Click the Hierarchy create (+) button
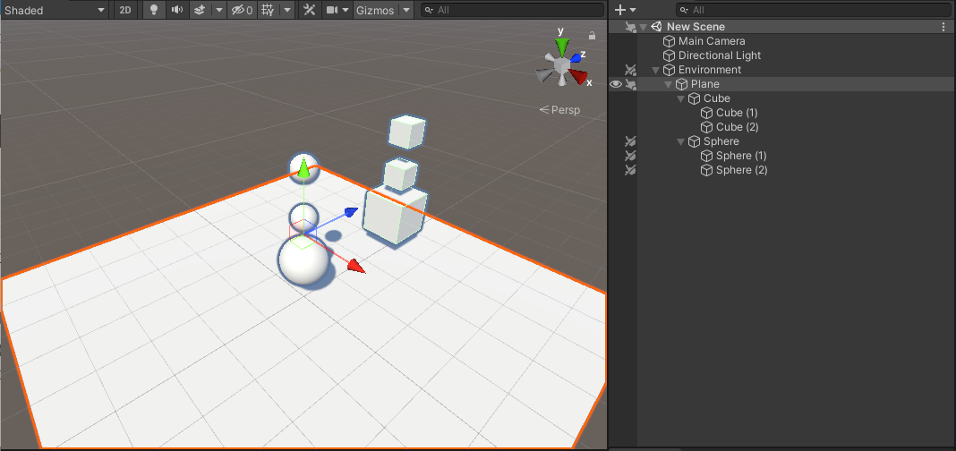The height and width of the screenshot is (451, 956). pyautogui.click(x=620, y=10)
